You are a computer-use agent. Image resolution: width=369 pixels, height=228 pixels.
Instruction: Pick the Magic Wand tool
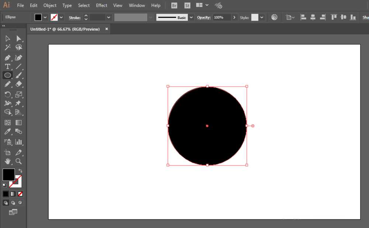click(7, 48)
